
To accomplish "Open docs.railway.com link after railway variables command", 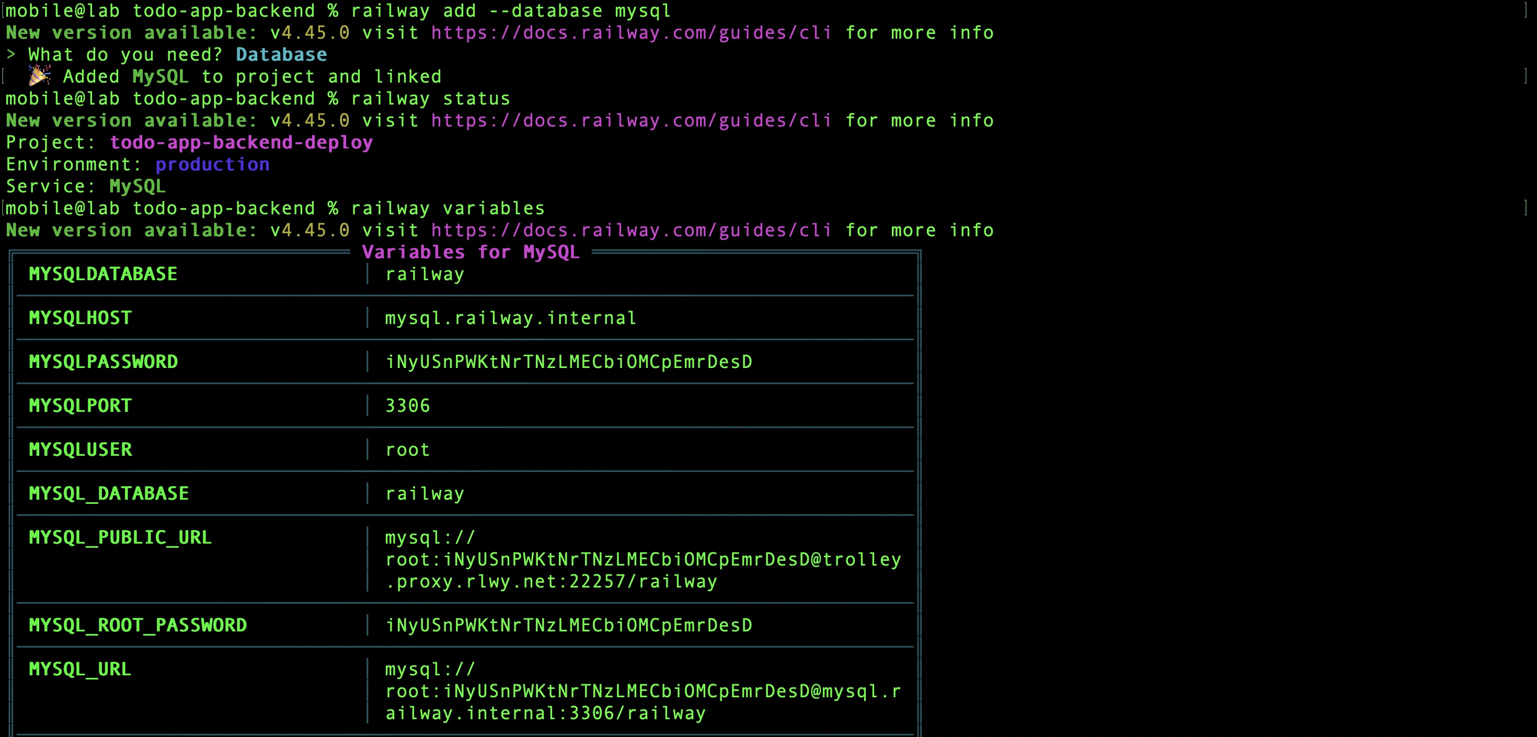I will pos(632,231).
